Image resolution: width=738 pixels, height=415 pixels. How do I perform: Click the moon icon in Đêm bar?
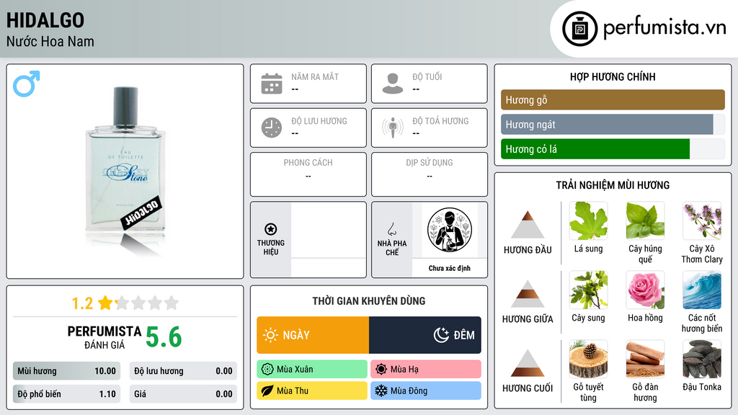441,335
